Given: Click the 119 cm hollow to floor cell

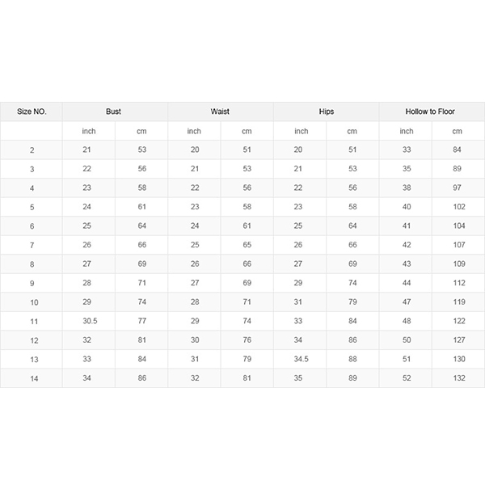Looking at the screenshot, I should [458, 302].
